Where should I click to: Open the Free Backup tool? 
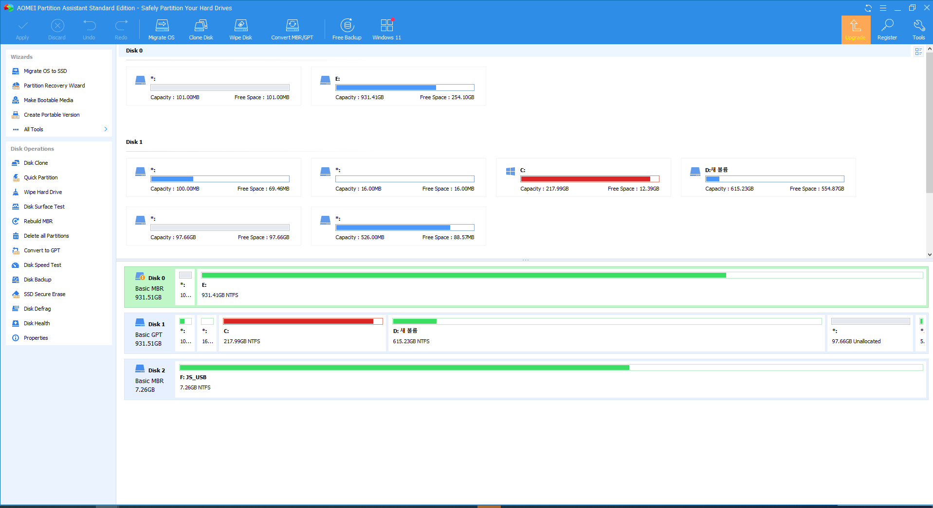click(x=347, y=29)
